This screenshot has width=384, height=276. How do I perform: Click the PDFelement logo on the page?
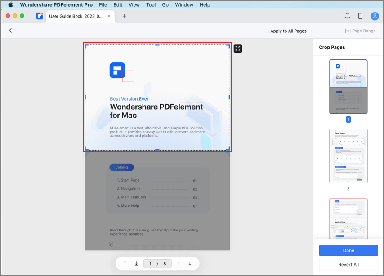[x=117, y=70]
